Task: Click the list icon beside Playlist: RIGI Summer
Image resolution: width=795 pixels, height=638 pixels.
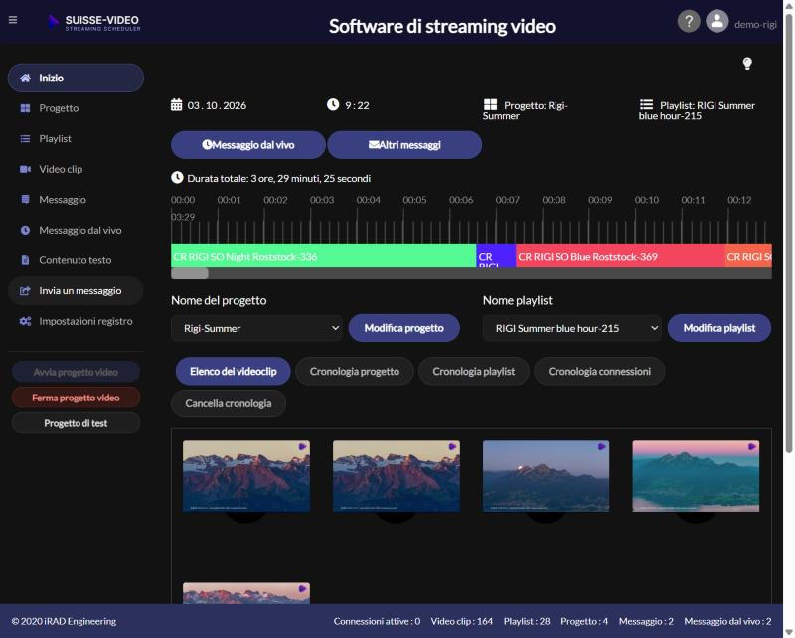Action: click(x=647, y=105)
